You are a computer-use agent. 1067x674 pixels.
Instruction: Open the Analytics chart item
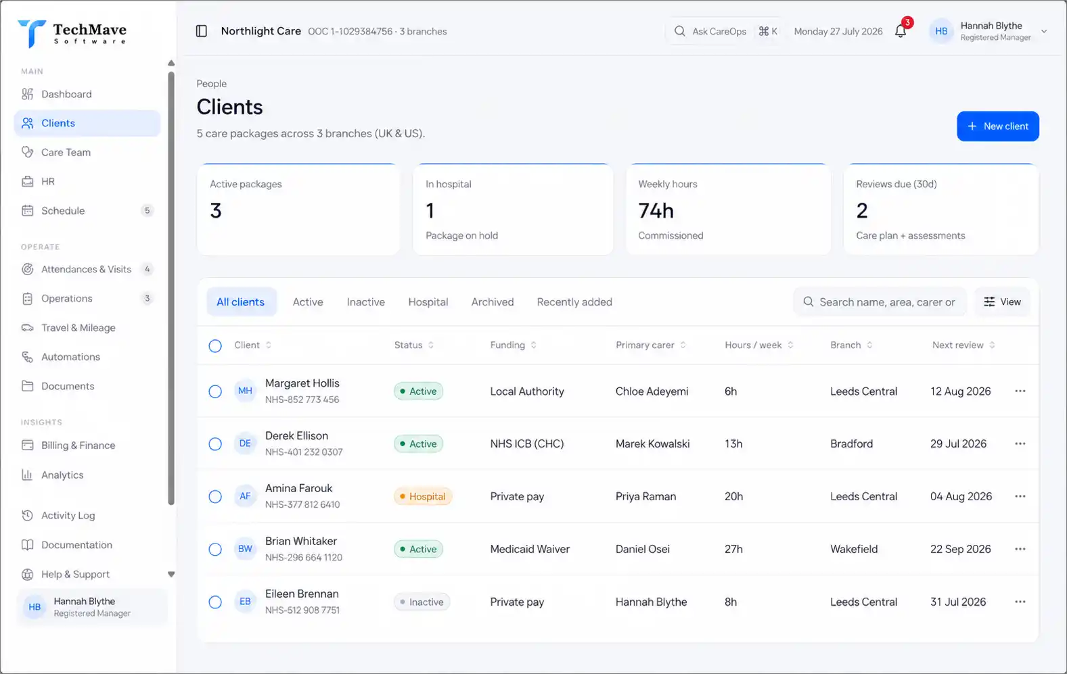click(87, 475)
